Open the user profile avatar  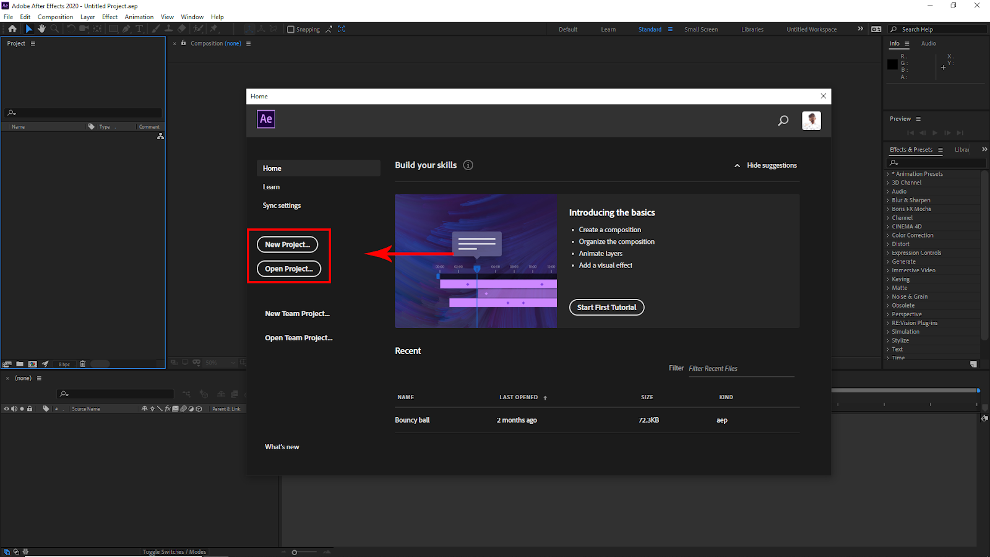811,121
